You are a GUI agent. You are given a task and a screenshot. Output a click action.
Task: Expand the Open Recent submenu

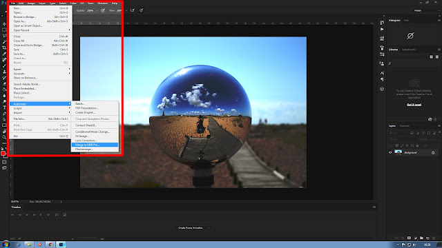41,30
